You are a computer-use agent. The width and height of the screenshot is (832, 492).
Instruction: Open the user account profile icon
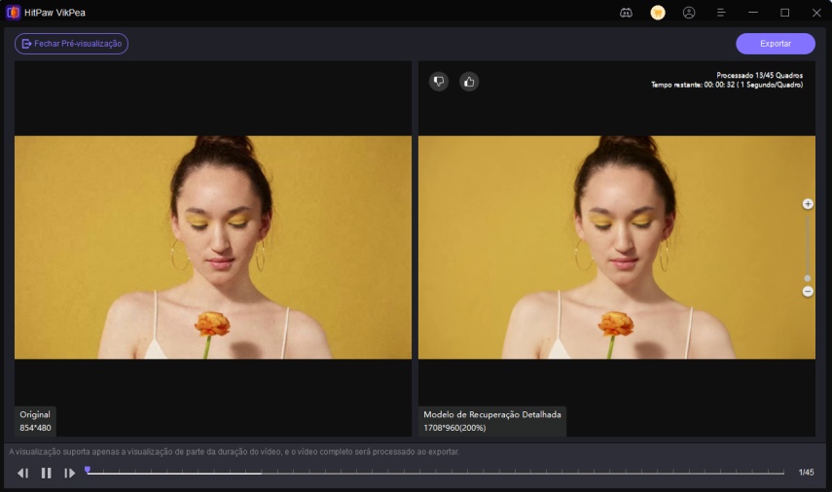coord(689,13)
